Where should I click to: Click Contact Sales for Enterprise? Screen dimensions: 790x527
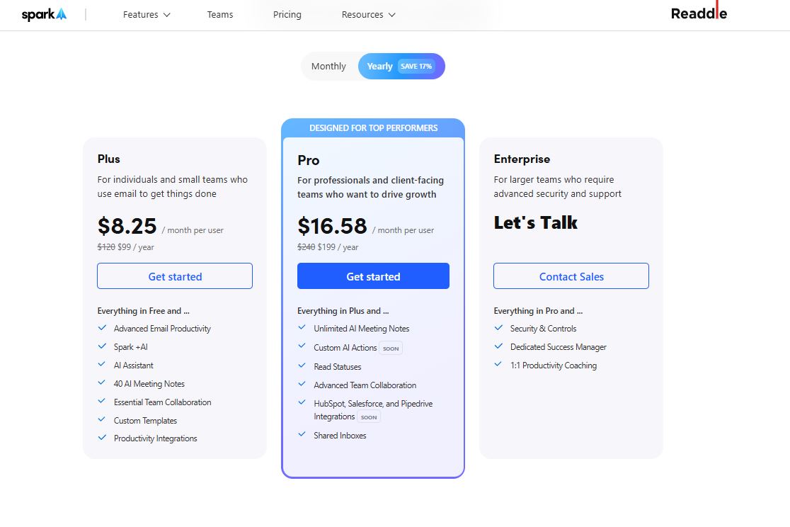click(571, 276)
